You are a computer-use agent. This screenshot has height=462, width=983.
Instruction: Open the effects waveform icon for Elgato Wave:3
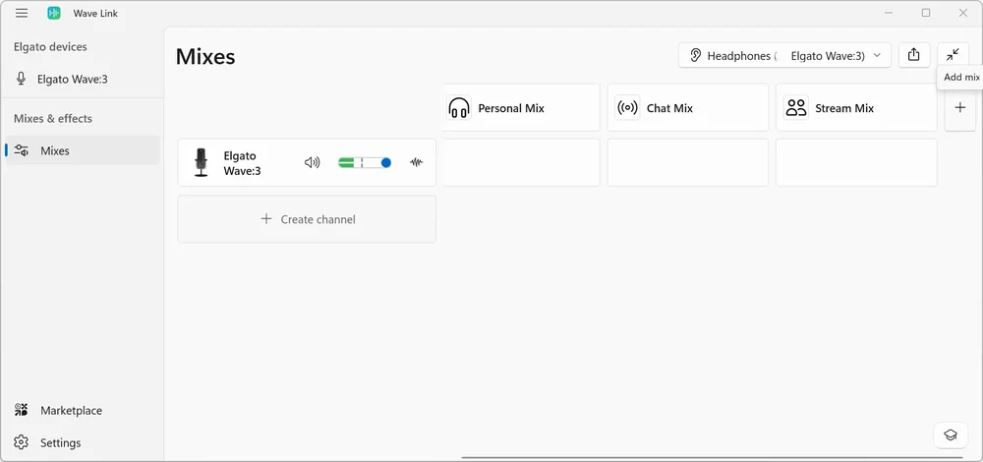tap(417, 162)
